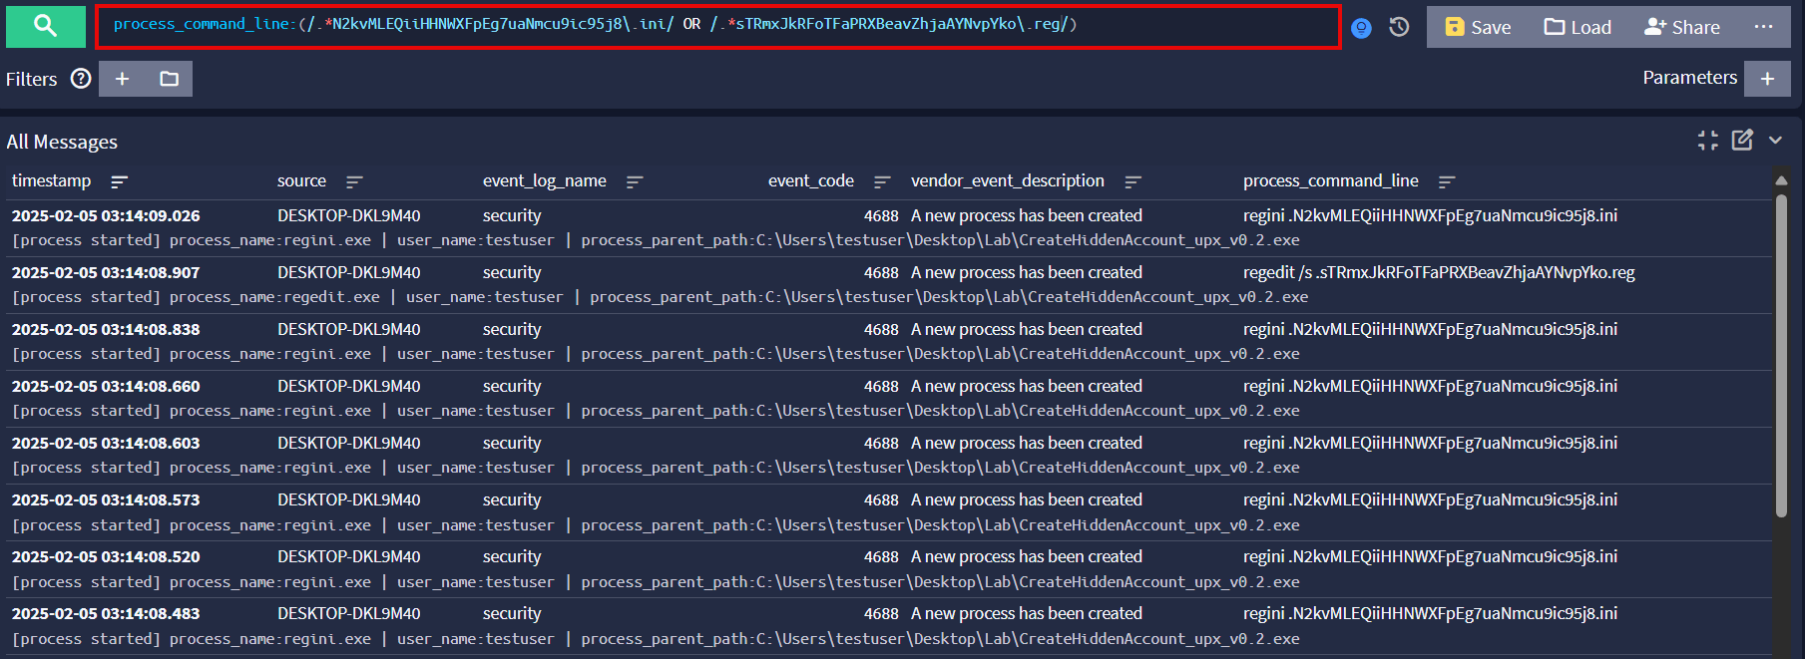Click inside the process_command_line query field
This screenshot has width=1805, height=659.
(x=718, y=26)
